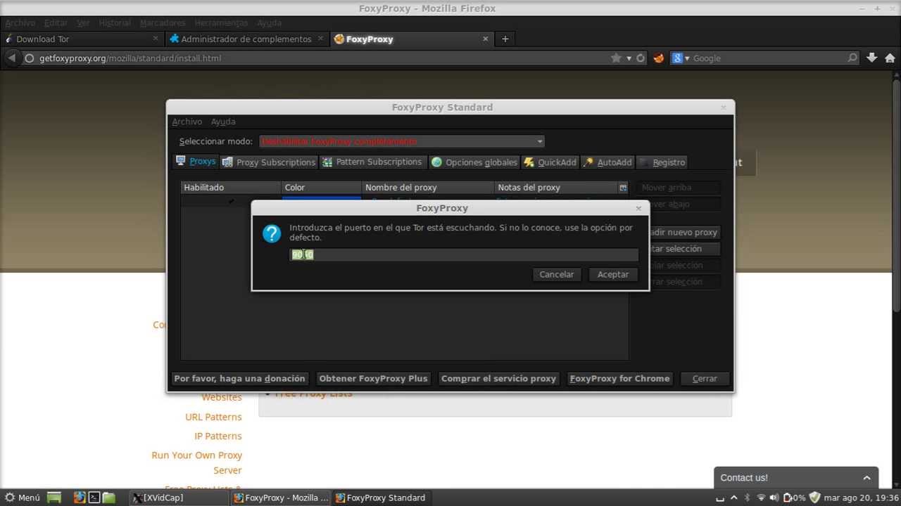The height and width of the screenshot is (506, 901).
Task: Go to Firefox home page icon
Action: click(x=890, y=58)
